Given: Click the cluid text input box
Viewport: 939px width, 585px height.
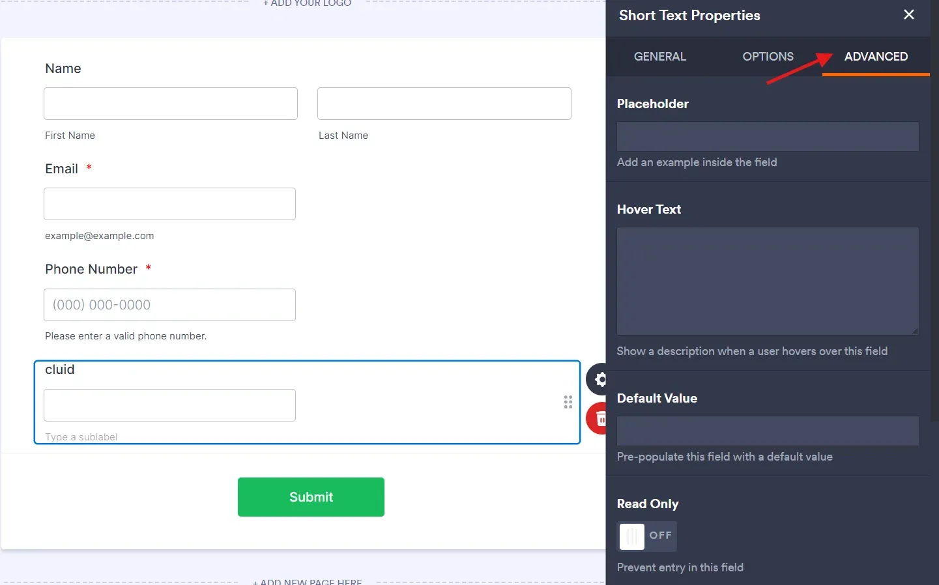Looking at the screenshot, I should [x=169, y=405].
